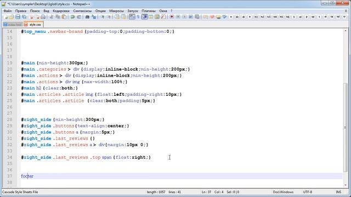Click the Play Macro toolbar icon
The image size is (351, 197).
tap(184, 17)
